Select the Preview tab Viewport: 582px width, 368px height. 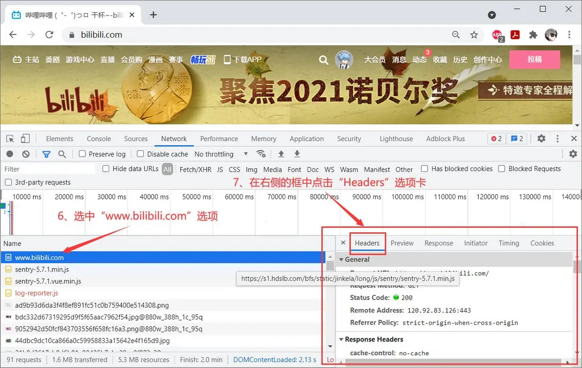point(402,243)
